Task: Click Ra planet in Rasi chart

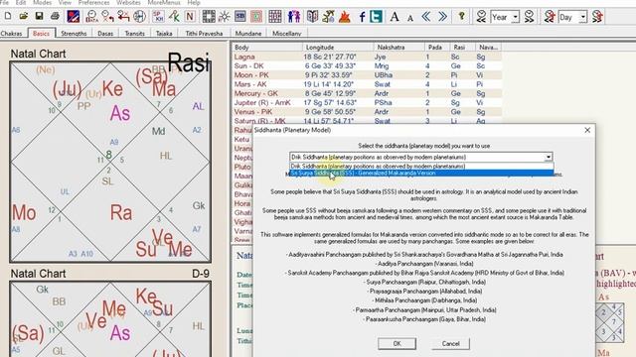Action: 121,213
